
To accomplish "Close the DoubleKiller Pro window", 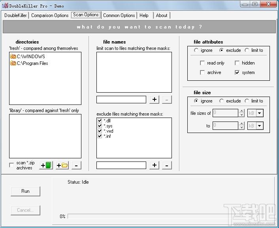I will (x=268, y=4).
